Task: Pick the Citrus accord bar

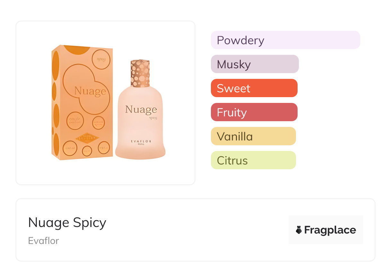Action: click(x=253, y=160)
